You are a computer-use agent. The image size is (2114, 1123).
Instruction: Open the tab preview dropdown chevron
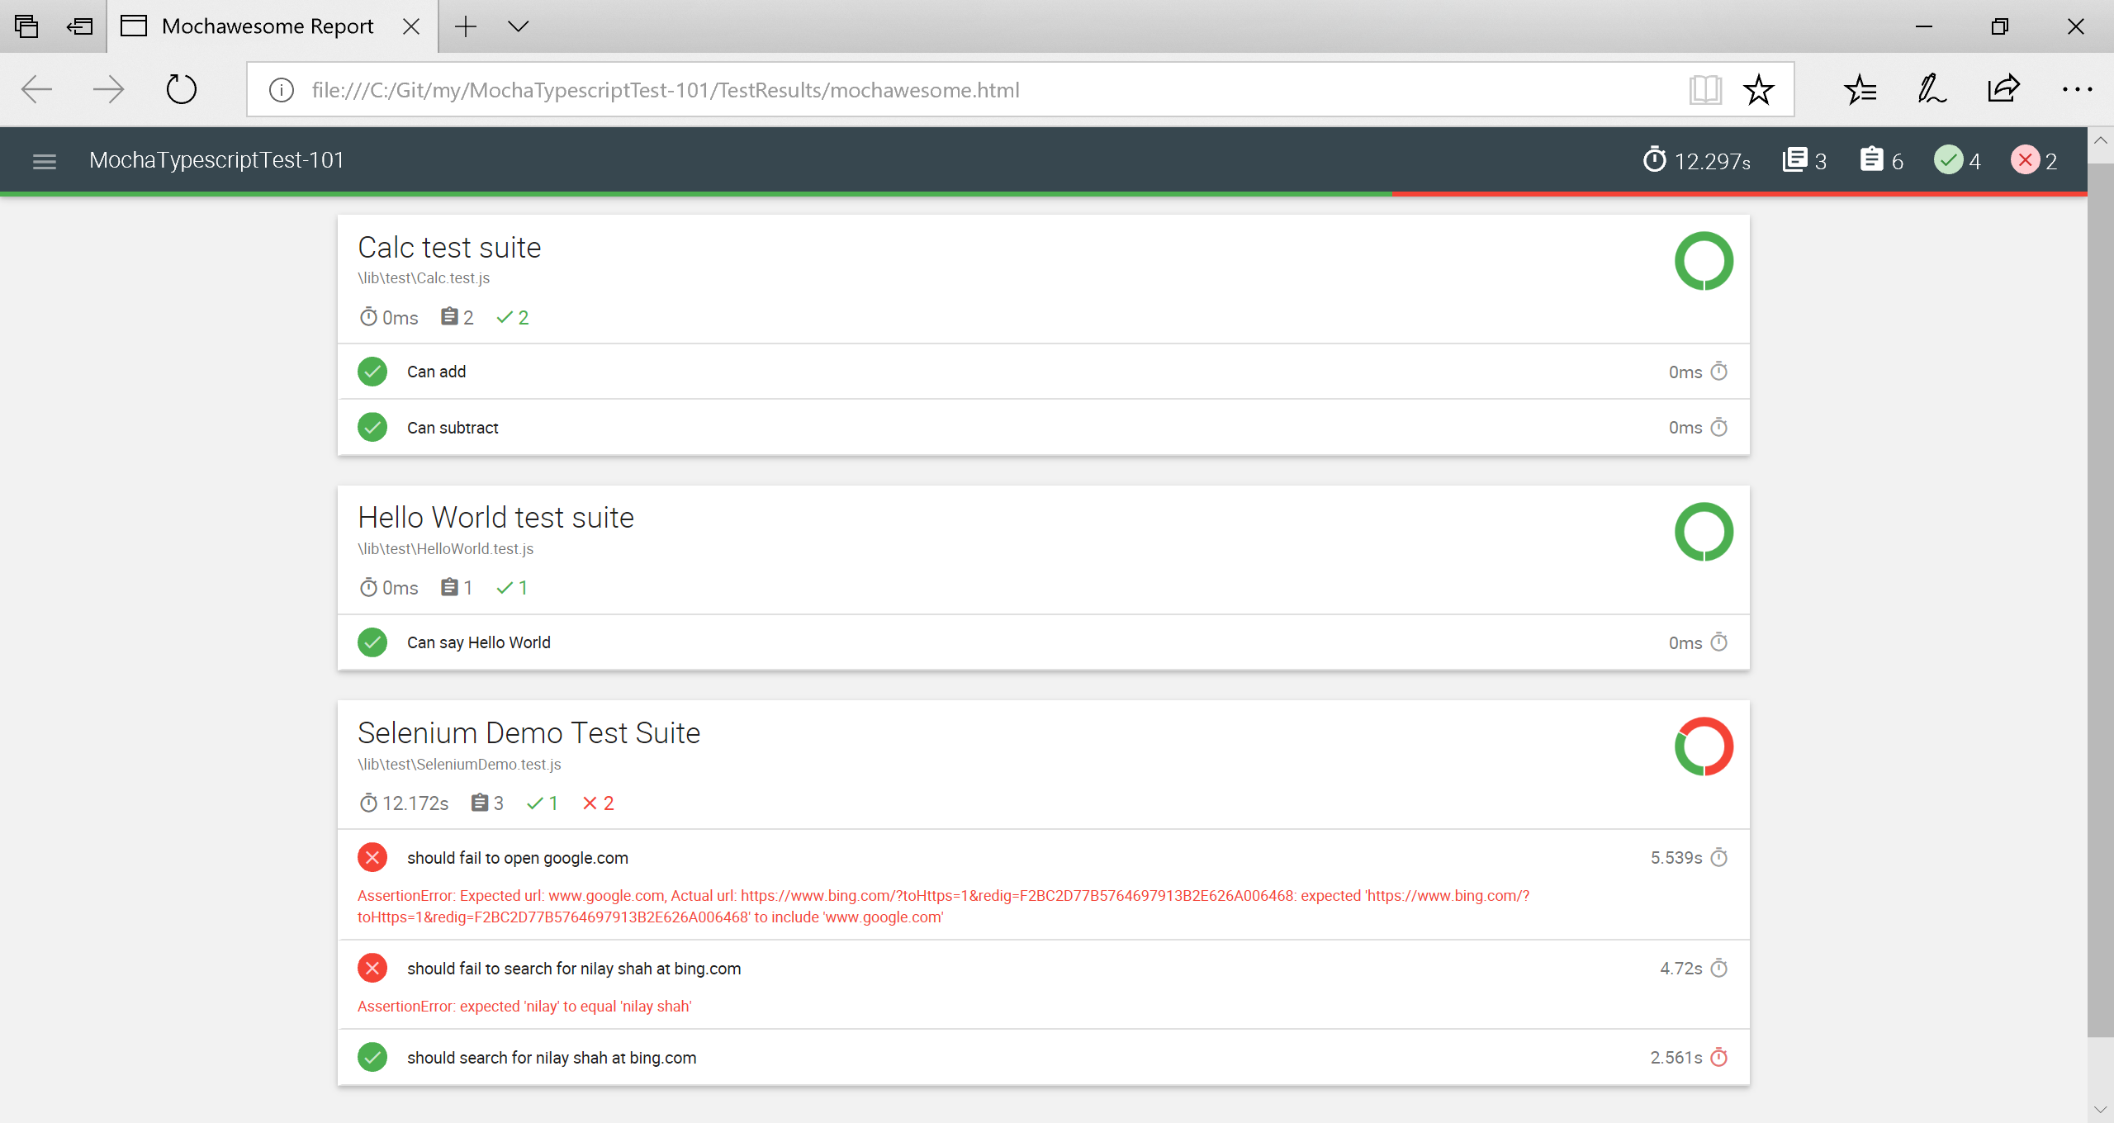point(518,26)
